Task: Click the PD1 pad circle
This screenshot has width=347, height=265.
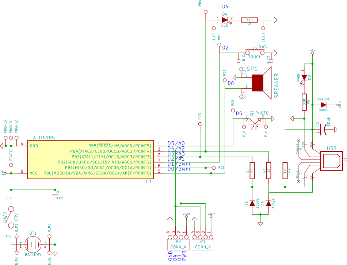Action: click(214, 168)
